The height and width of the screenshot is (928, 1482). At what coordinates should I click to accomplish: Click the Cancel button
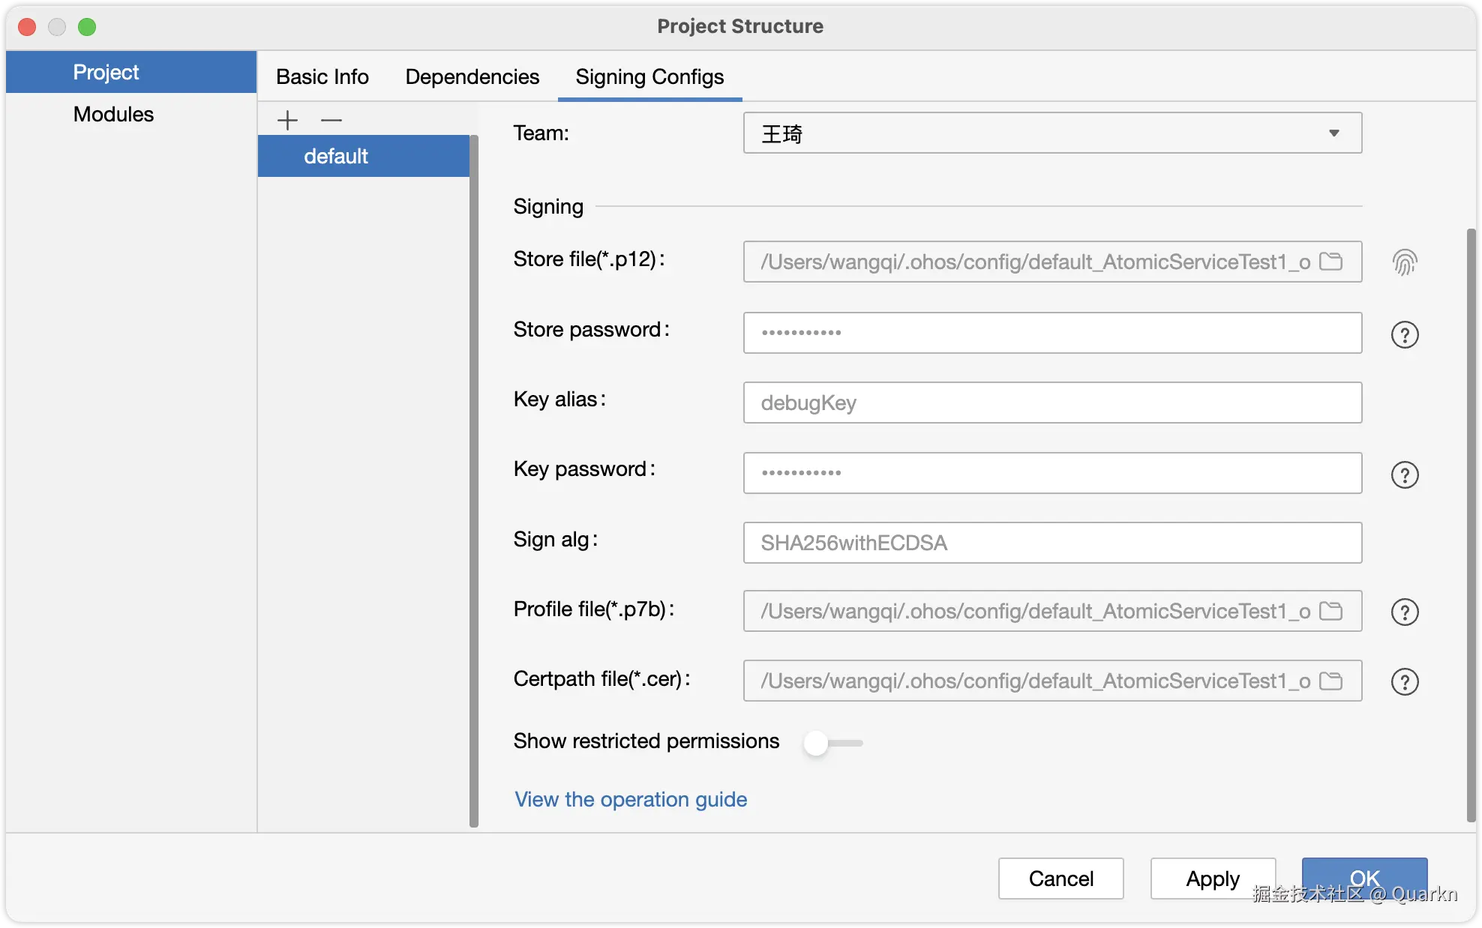tap(1060, 878)
